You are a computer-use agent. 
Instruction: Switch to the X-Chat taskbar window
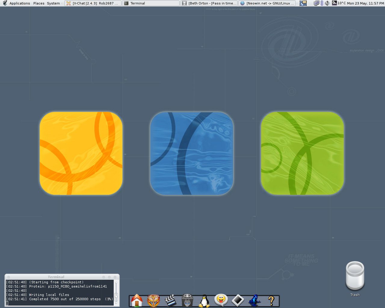pyautogui.click(x=93, y=3)
